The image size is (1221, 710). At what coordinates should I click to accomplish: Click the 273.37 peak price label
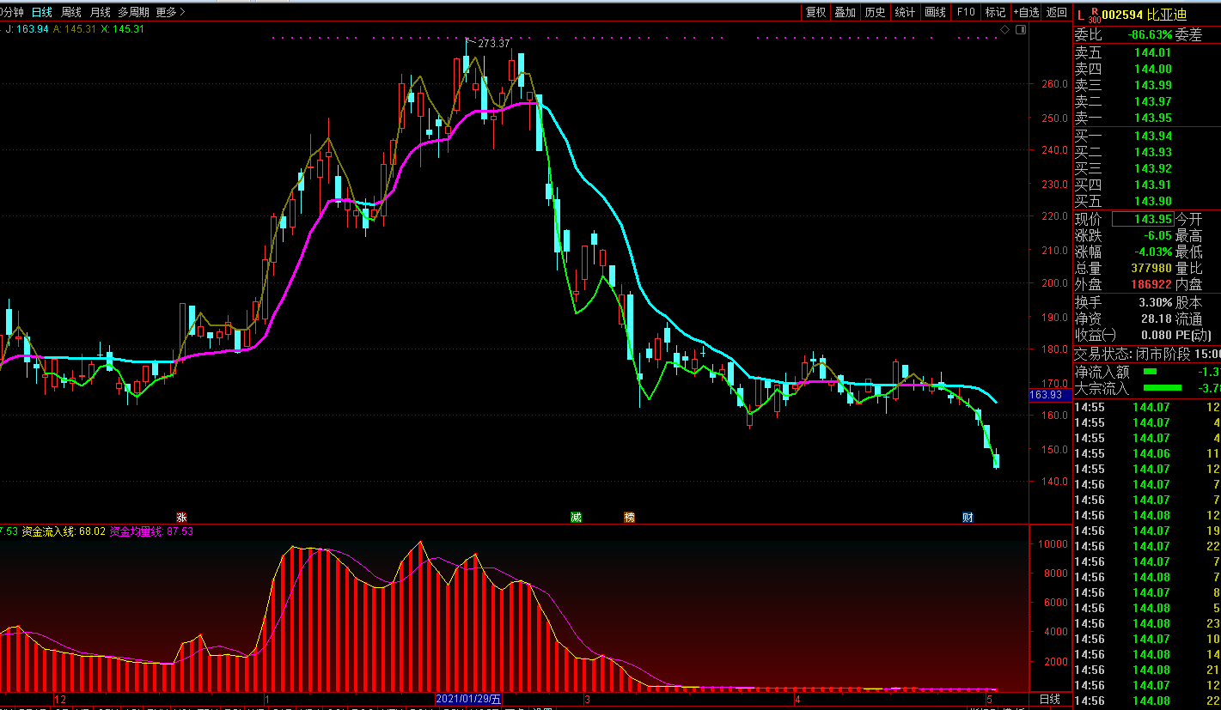494,43
